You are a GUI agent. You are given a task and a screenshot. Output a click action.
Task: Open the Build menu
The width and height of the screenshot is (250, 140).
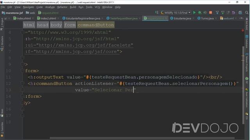coord(73,7)
